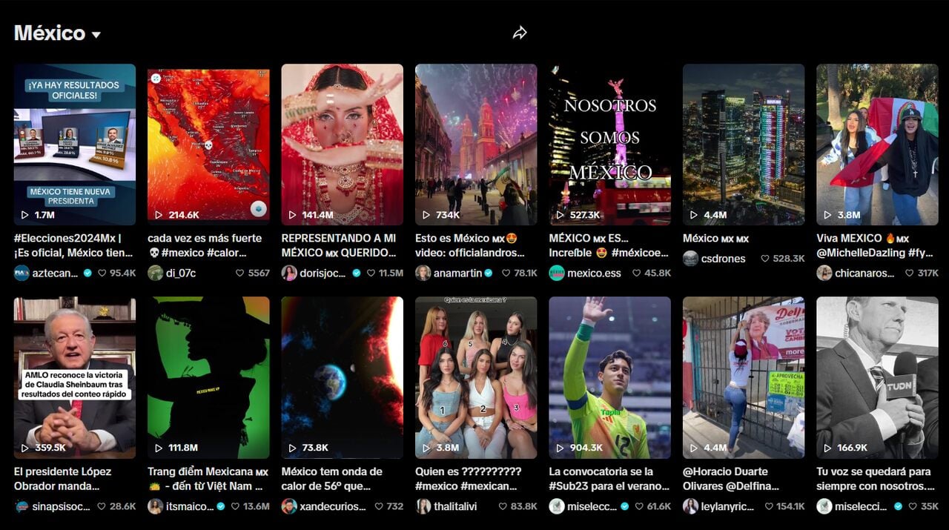Click xandecurios profile avatar

tap(289, 506)
